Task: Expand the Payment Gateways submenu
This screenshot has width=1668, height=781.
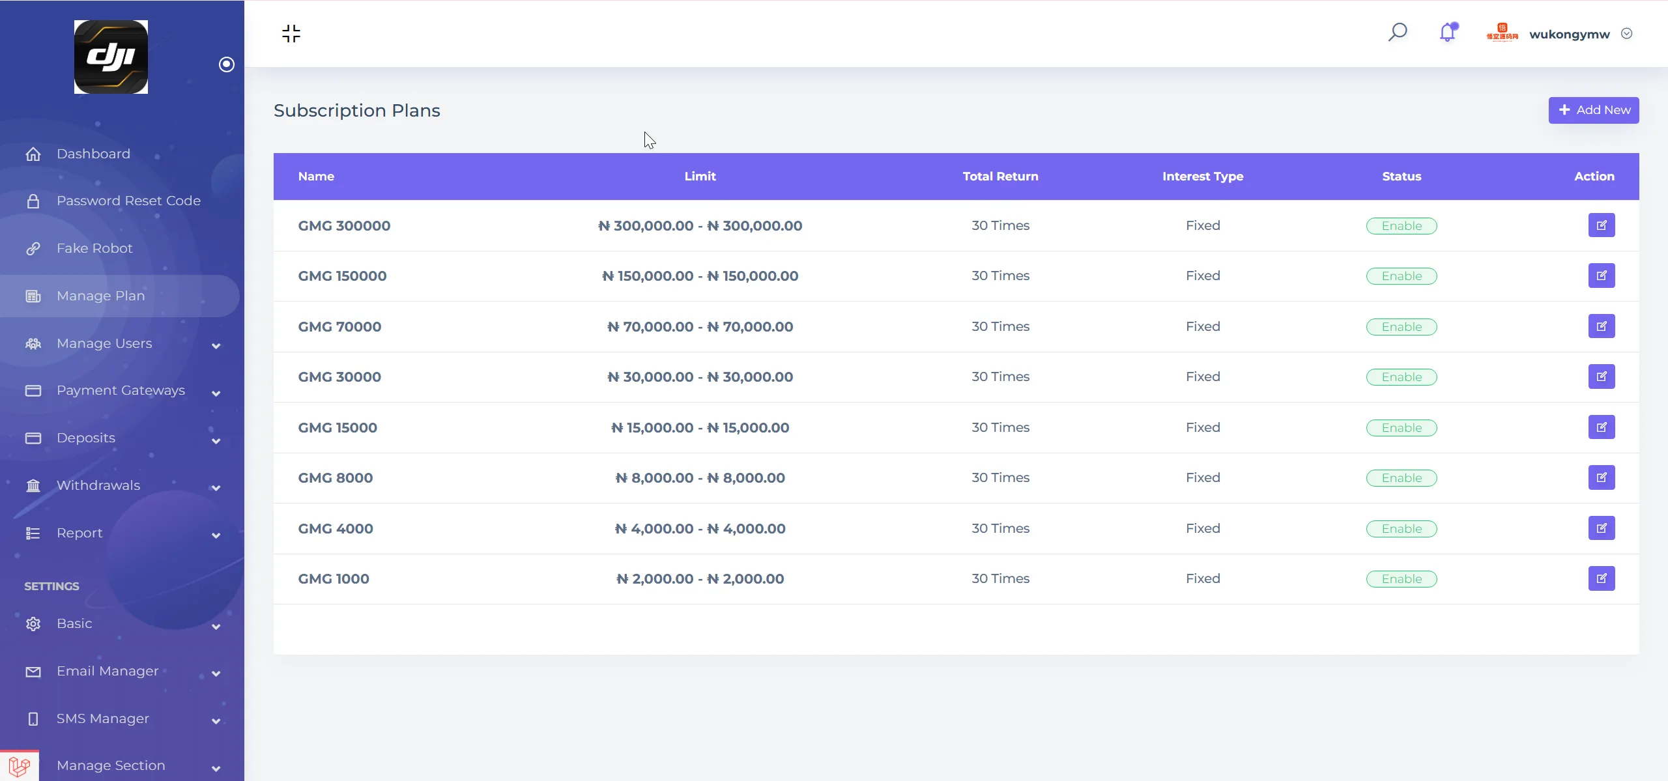Action: (x=121, y=390)
